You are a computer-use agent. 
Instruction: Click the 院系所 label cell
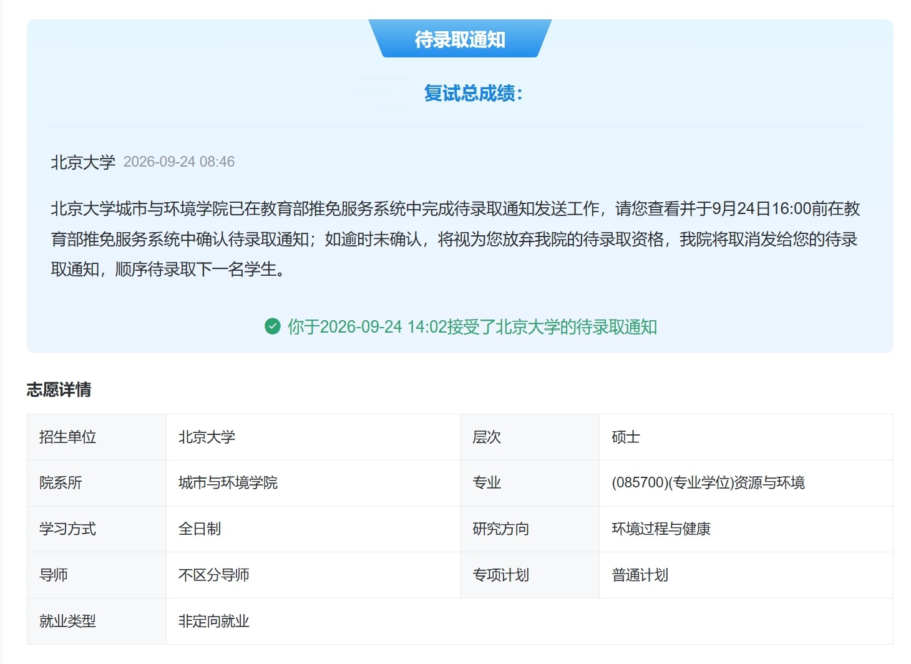pyautogui.click(x=97, y=483)
